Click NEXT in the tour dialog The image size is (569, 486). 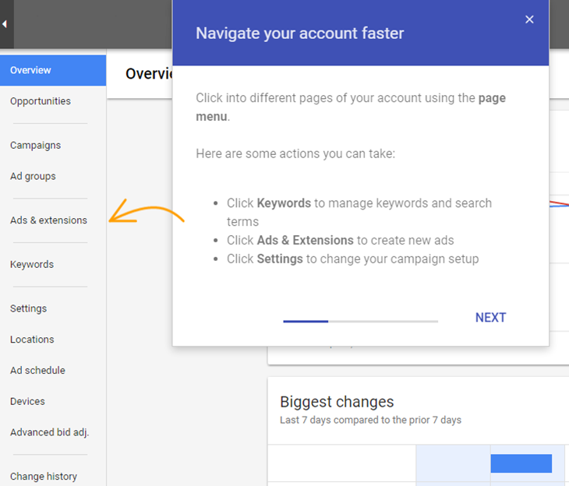pyautogui.click(x=490, y=318)
